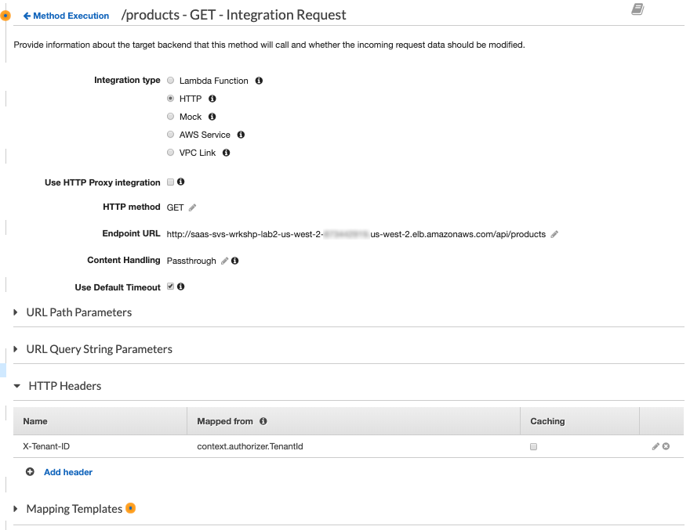The height and width of the screenshot is (530, 690).
Task: Expand URL Path Parameters section
Action: click(x=73, y=312)
